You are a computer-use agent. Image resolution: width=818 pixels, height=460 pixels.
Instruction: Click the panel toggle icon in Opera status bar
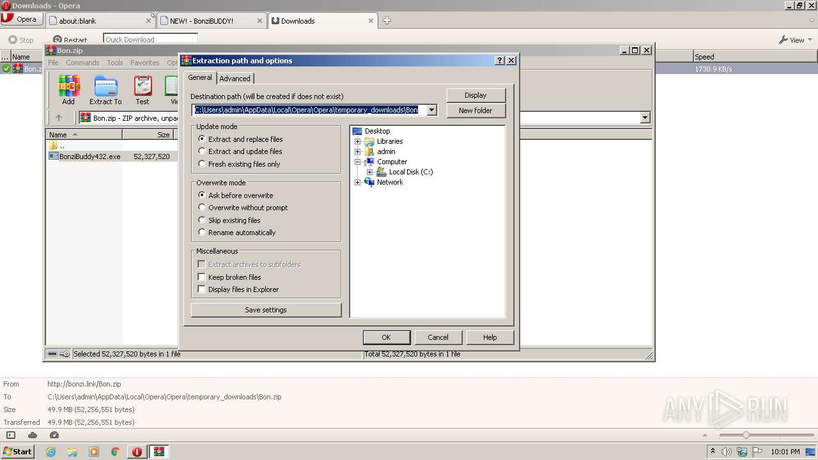11,435
